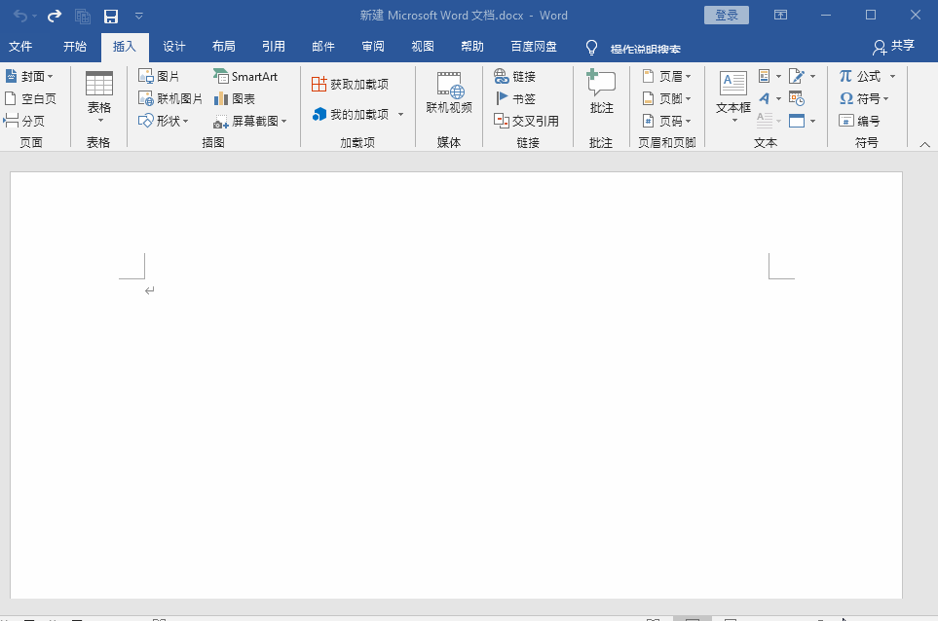Insert a cross-reference (交叉引用)
Image resolution: width=938 pixels, height=621 pixels.
(x=526, y=121)
